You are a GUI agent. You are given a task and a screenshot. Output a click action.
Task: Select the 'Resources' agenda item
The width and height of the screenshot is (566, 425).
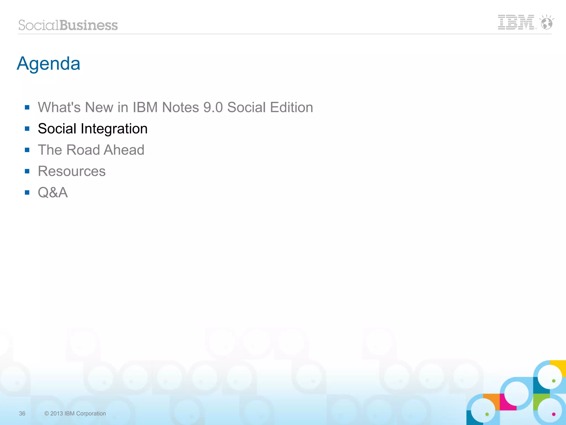72,171
